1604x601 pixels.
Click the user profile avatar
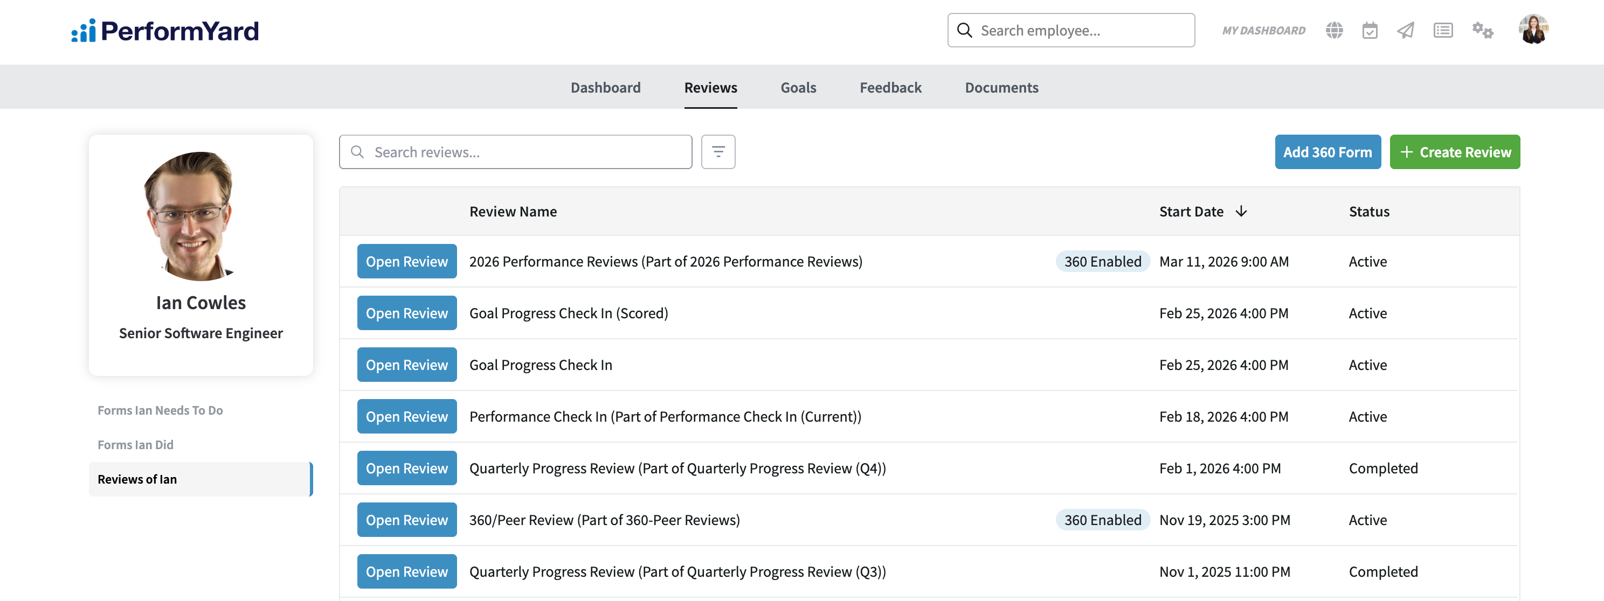(1533, 29)
